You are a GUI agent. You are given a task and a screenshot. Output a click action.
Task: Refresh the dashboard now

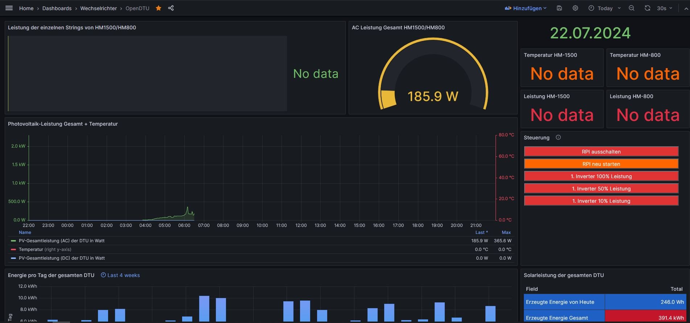(648, 8)
